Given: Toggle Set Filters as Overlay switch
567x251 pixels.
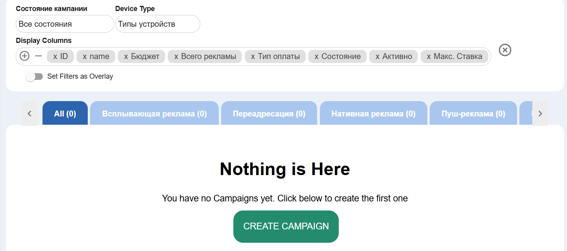Looking at the screenshot, I should 34,76.
